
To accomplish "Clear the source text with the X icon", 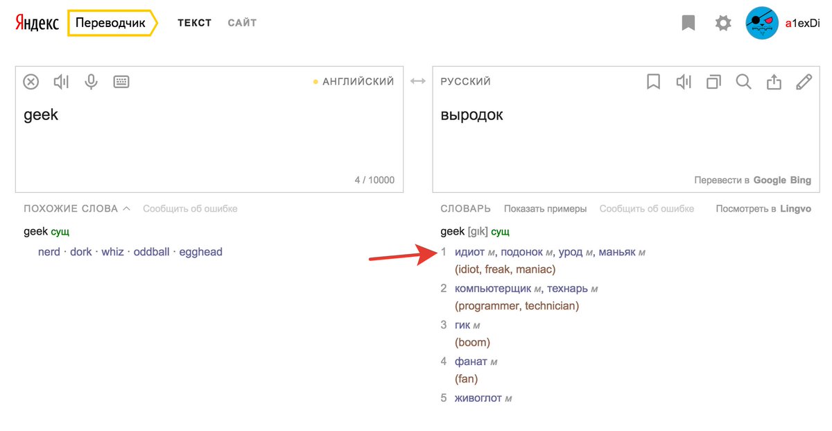I will click(31, 82).
